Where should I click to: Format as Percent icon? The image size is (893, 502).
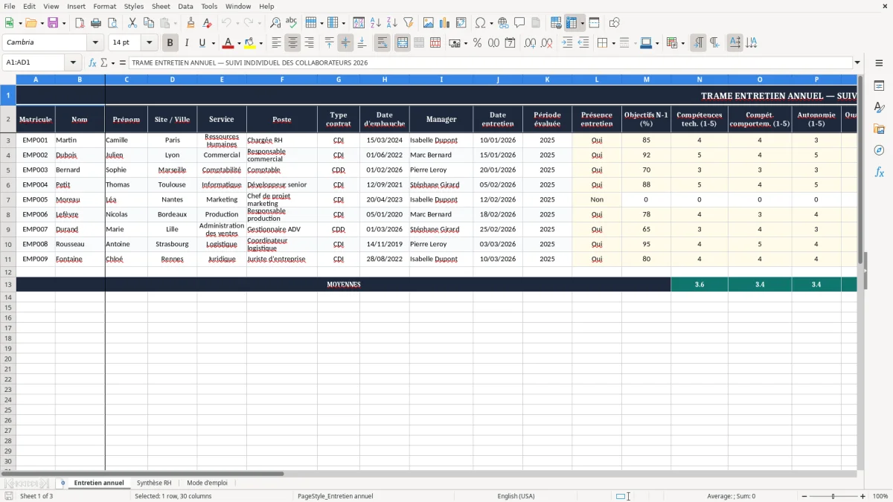click(x=478, y=43)
